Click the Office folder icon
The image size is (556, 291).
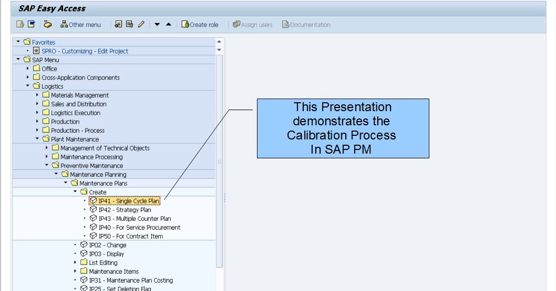(x=36, y=68)
